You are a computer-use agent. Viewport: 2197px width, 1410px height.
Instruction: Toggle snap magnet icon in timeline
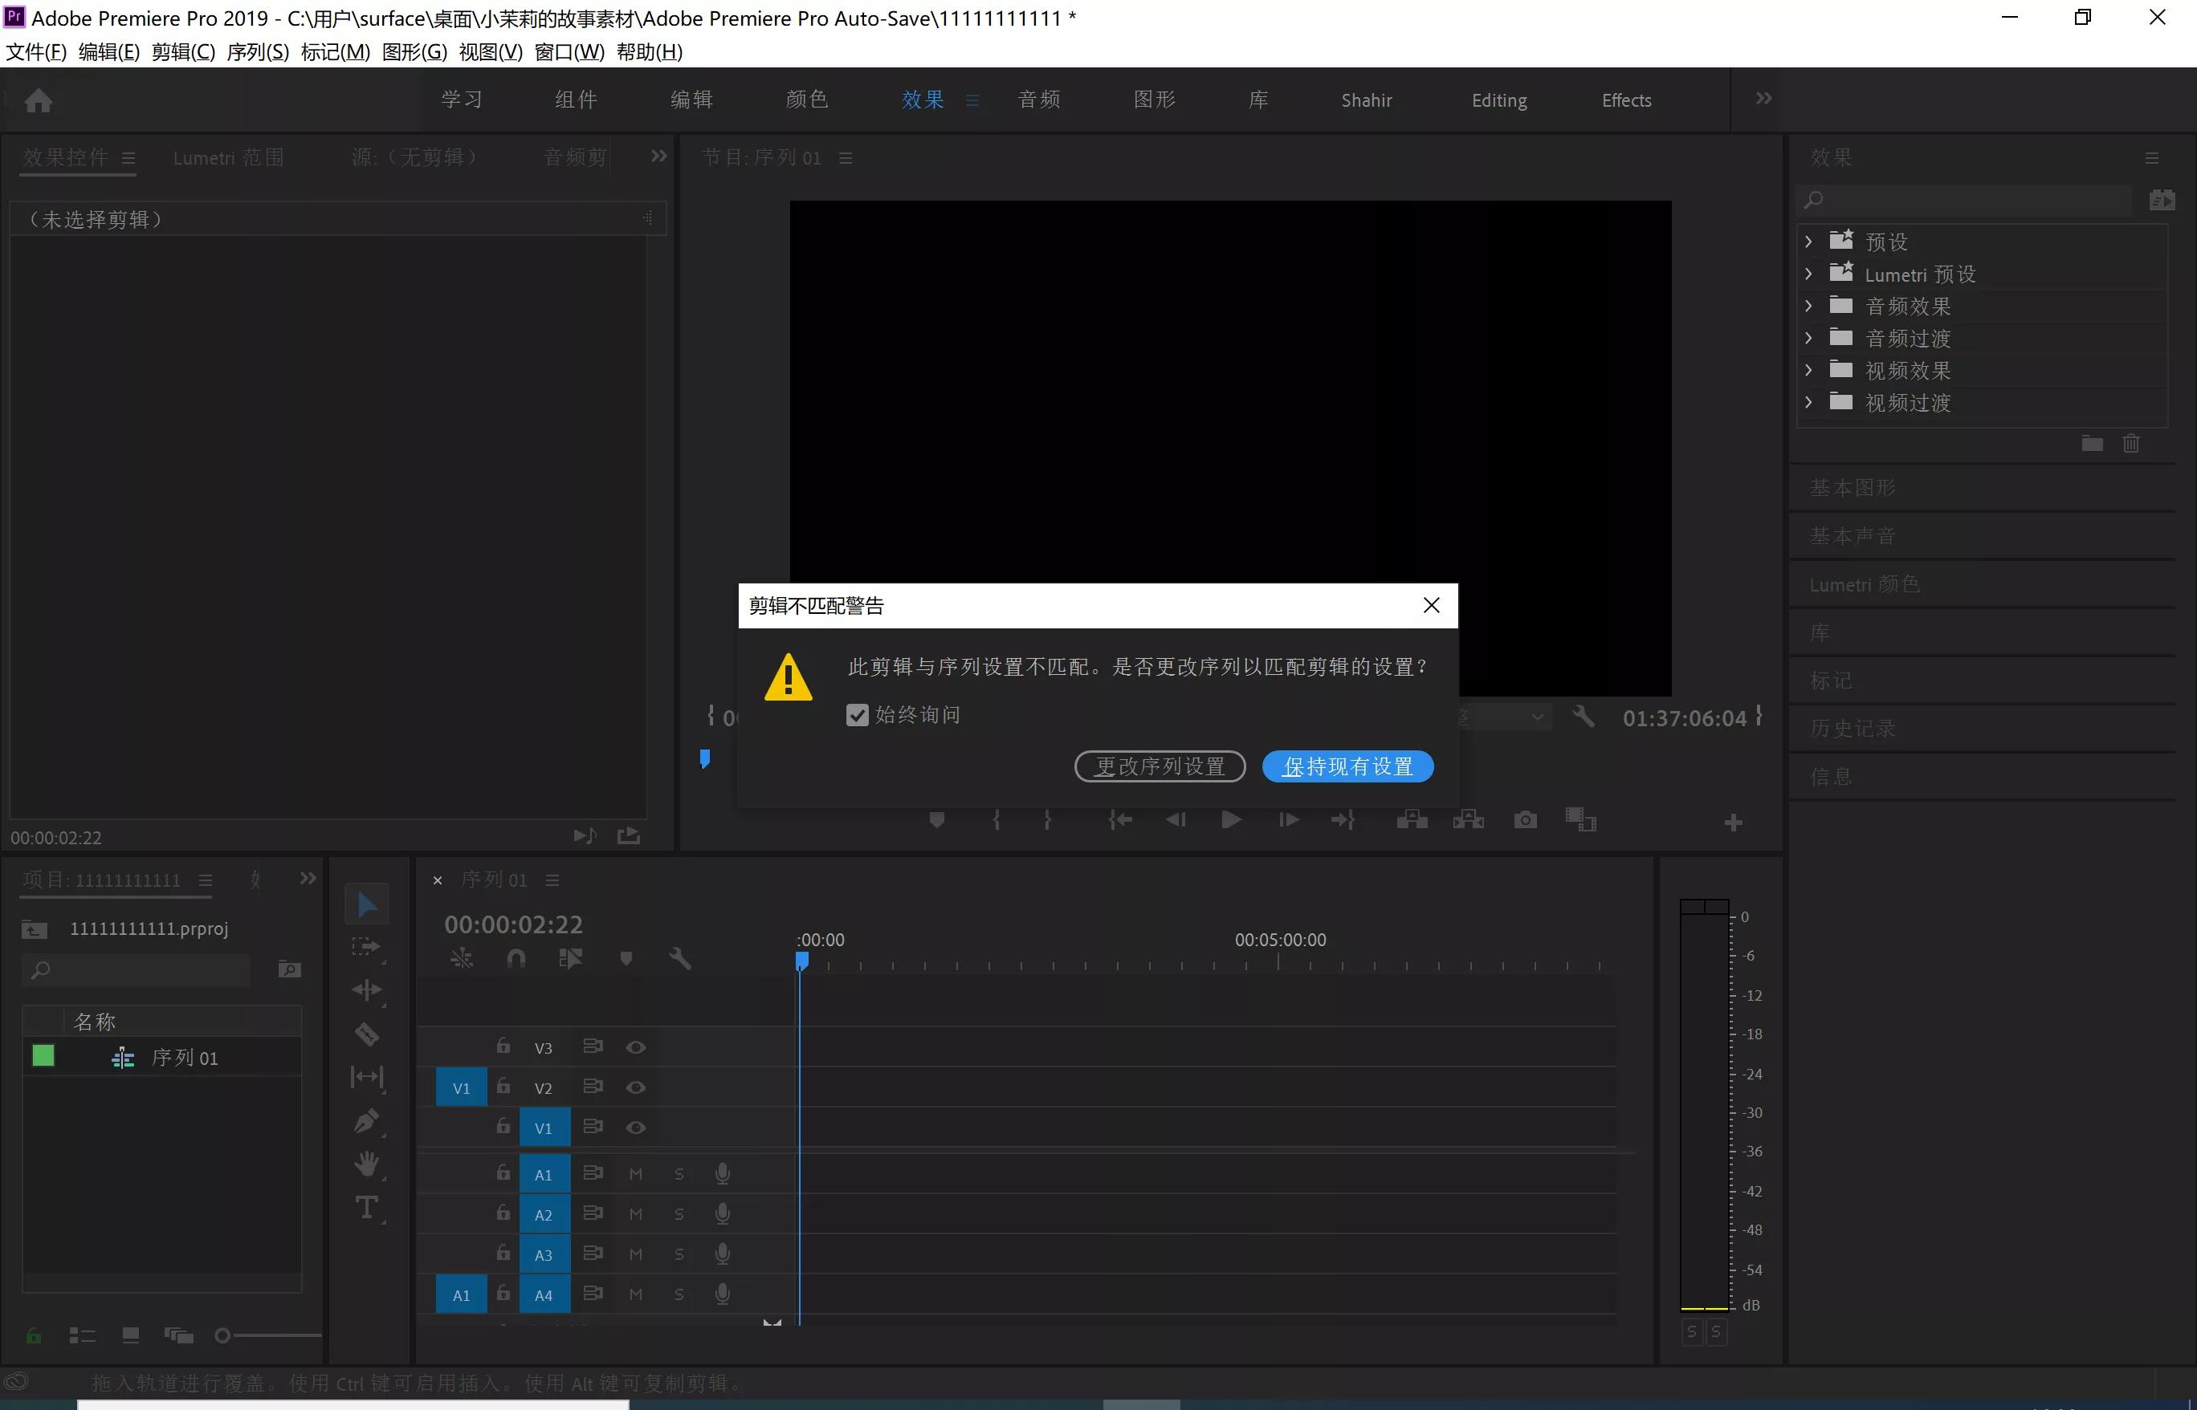[516, 959]
